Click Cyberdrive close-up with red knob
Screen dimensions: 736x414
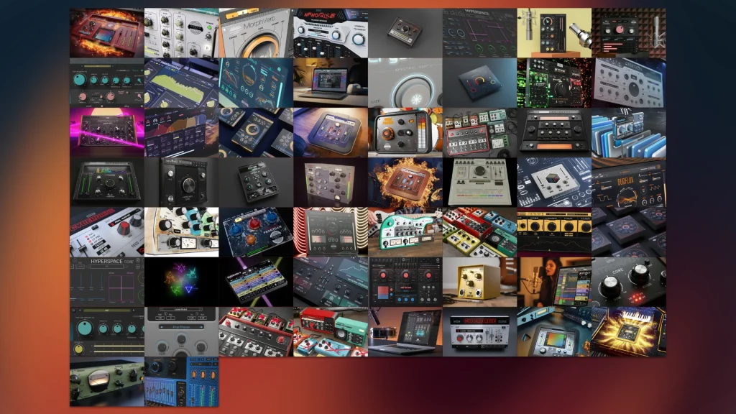(107, 232)
